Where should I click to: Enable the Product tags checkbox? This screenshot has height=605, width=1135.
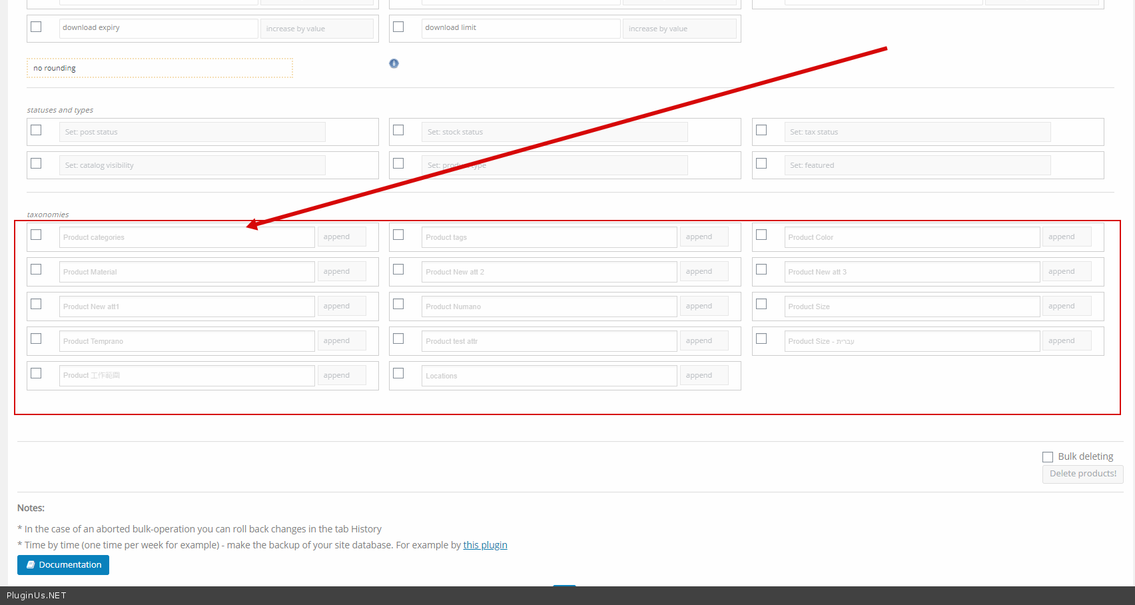398,235
